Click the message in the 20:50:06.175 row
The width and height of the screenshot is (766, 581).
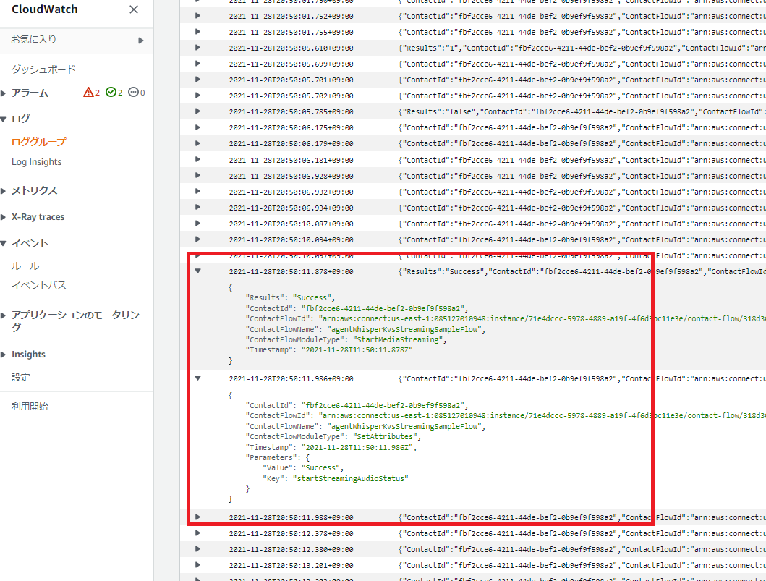pyautogui.click(x=582, y=128)
